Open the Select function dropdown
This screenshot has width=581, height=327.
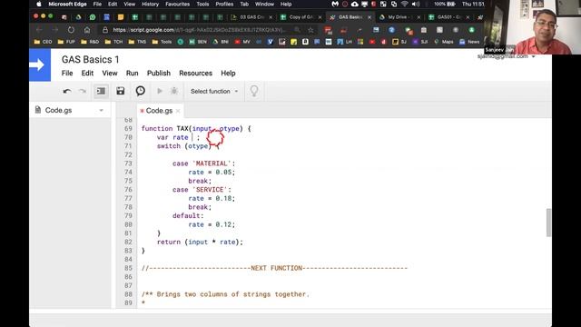214,91
